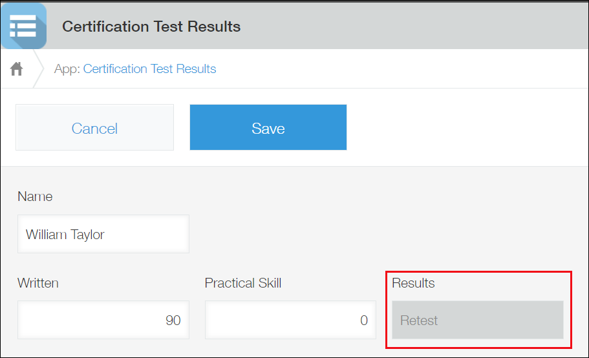Click the Written field label
Viewport: 589px width, 358px height.
[38, 283]
